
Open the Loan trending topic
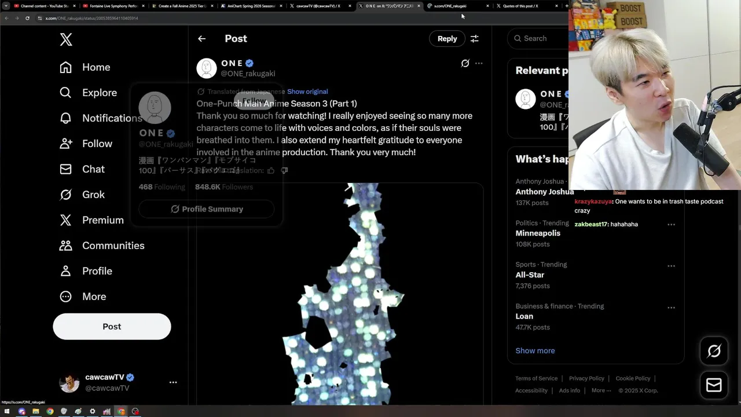click(x=524, y=316)
